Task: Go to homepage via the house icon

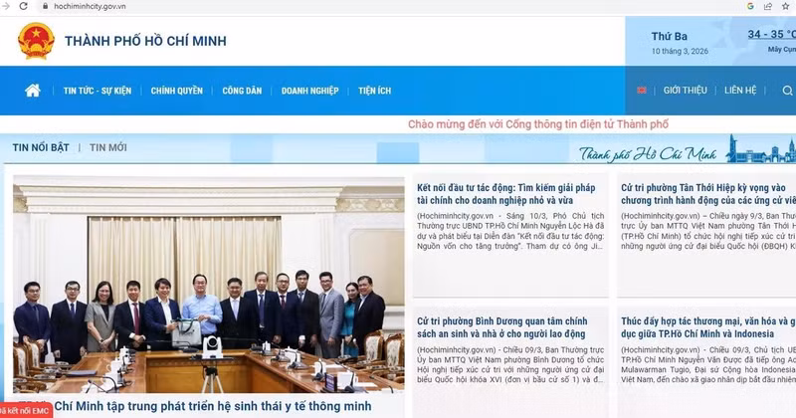Action: (33, 91)
